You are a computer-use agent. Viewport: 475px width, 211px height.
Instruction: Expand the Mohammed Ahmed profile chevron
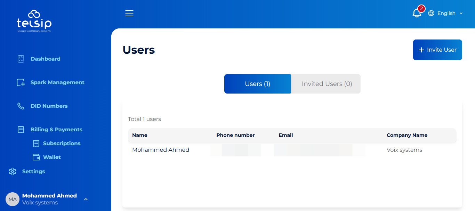tap(86, 199)
